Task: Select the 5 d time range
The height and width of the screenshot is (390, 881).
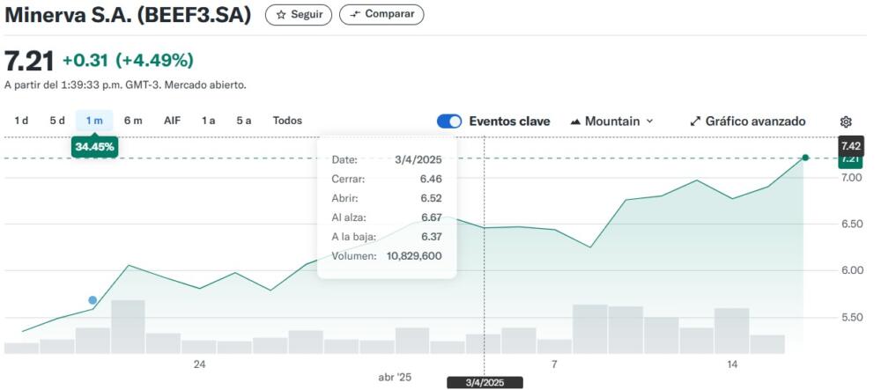Action: (x=57, y=121)
